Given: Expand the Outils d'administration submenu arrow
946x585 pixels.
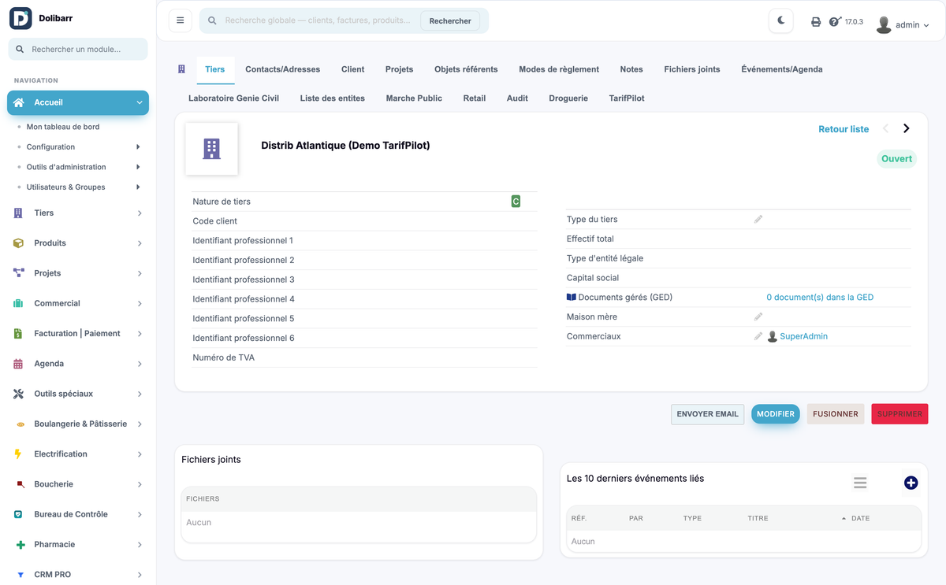Looking at the screenshot, I should [x=138, y=167].
